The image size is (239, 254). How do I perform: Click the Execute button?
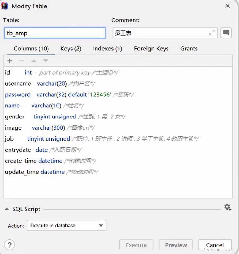tap(136, 245)
